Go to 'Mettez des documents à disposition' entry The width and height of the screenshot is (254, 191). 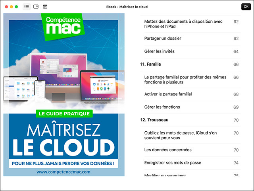[190, 24]
